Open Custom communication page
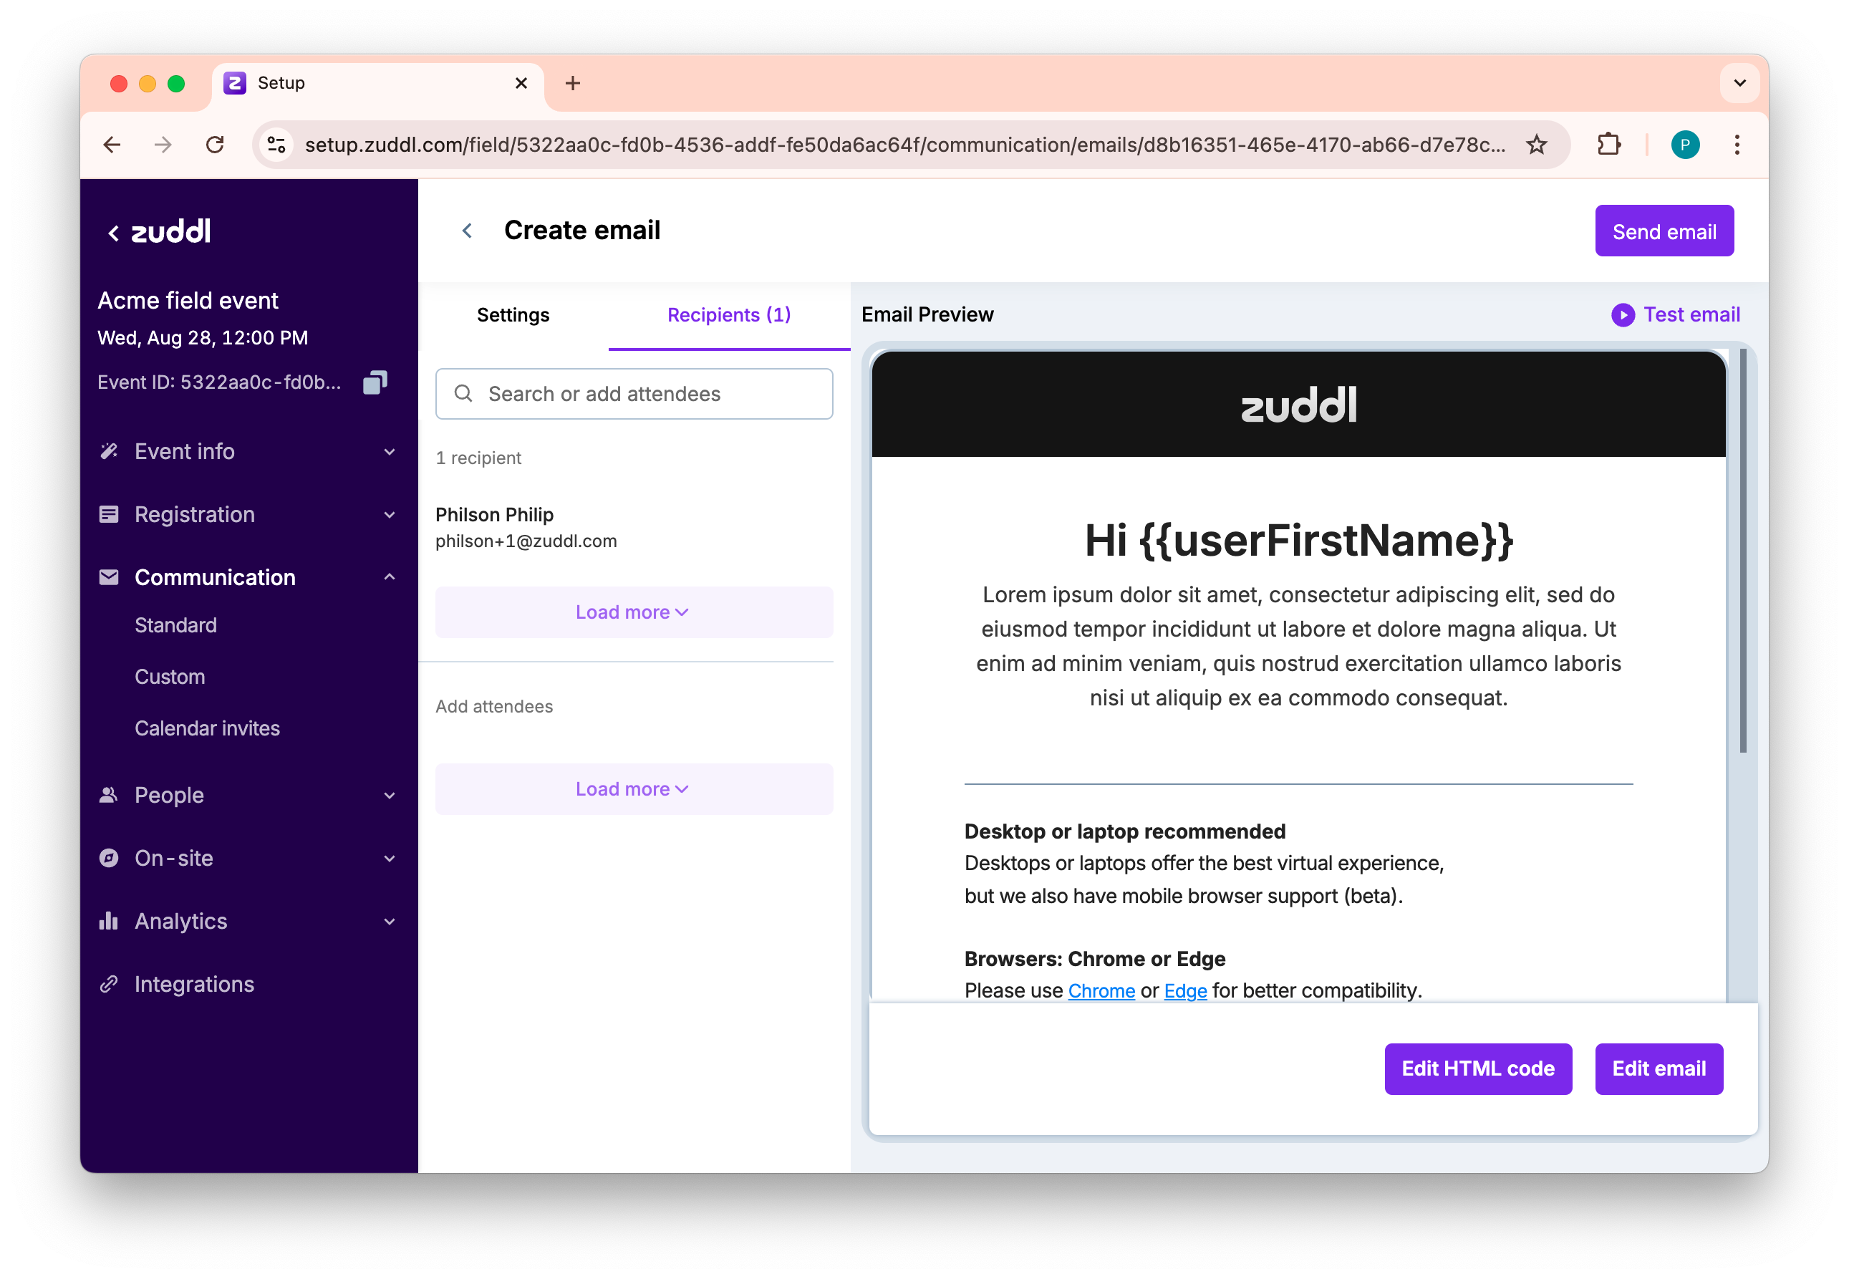 coord(170,677)
